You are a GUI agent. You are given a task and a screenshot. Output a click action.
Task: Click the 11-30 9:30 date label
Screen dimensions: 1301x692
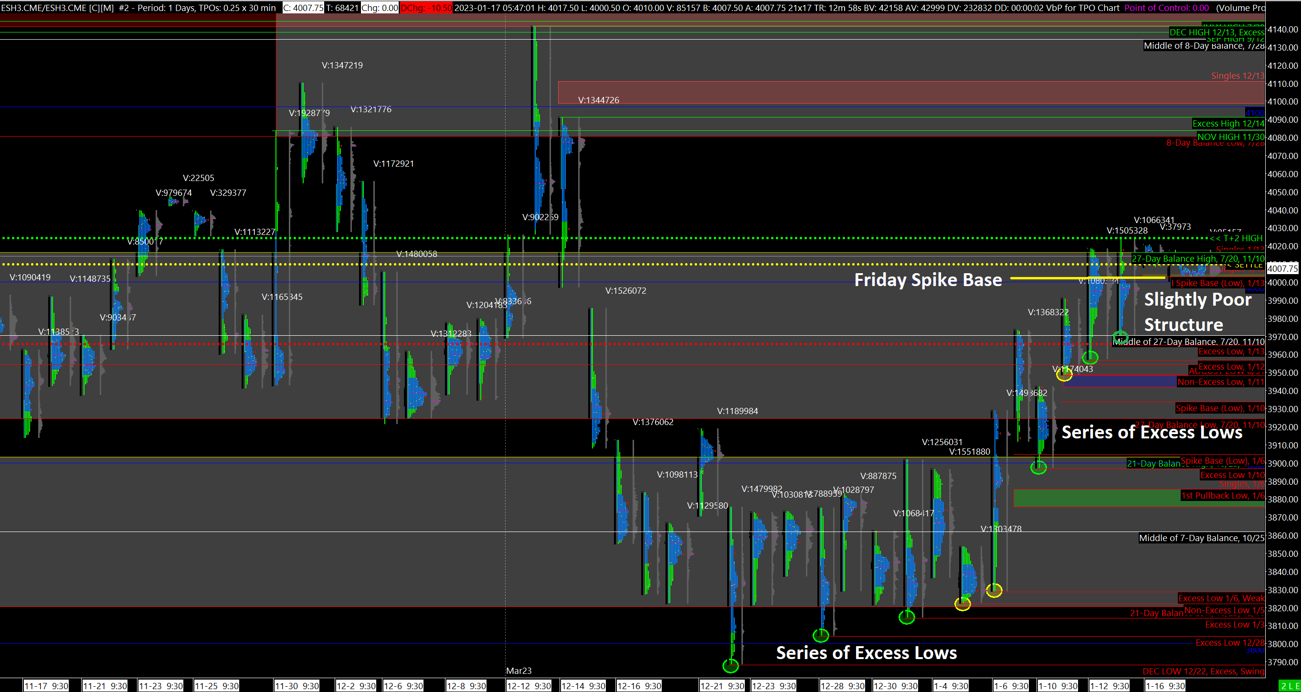pyautogui.click(x=297, y=686)
